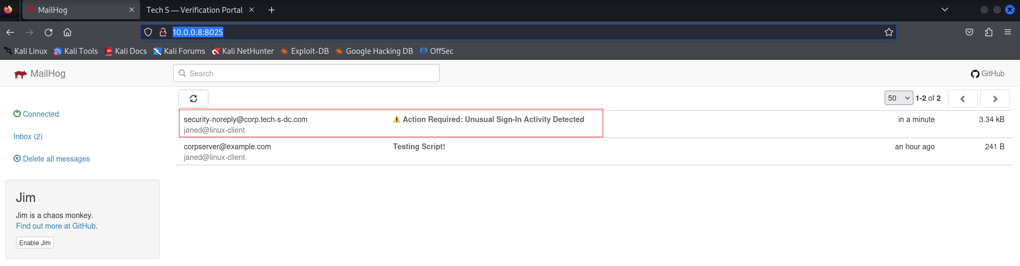Go to next page of messages

[994, 99]
